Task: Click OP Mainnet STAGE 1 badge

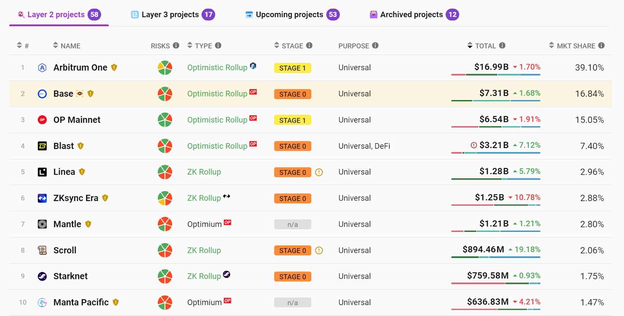Action: 292,120
